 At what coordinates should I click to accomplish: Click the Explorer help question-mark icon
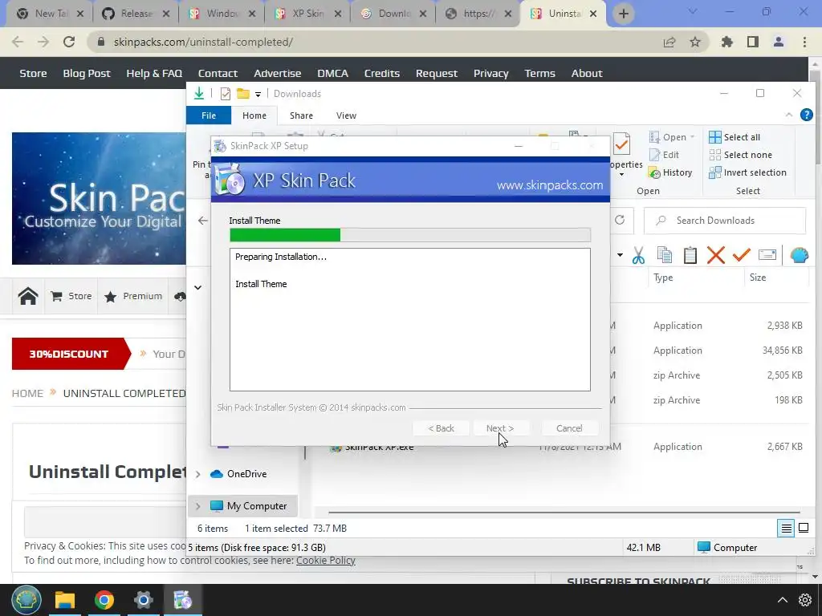pyautogui.click(x=806, y=115)
